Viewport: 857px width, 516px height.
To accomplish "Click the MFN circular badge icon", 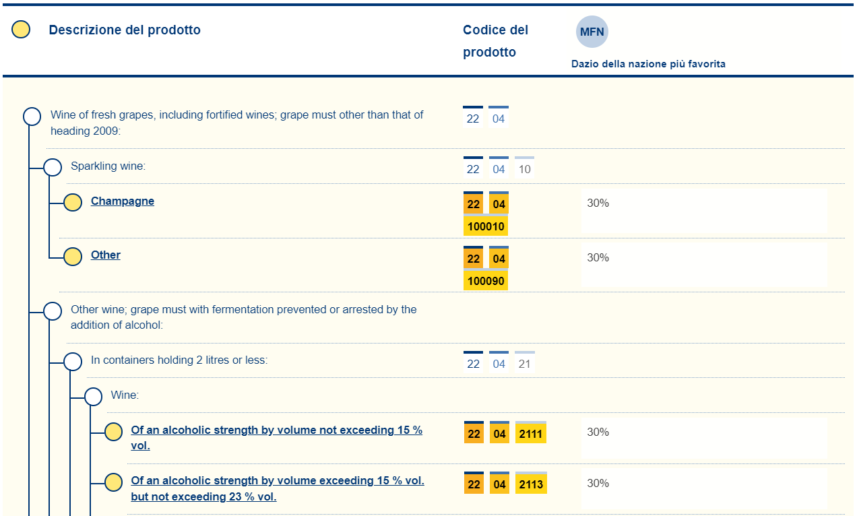I will tap(592, 32).
